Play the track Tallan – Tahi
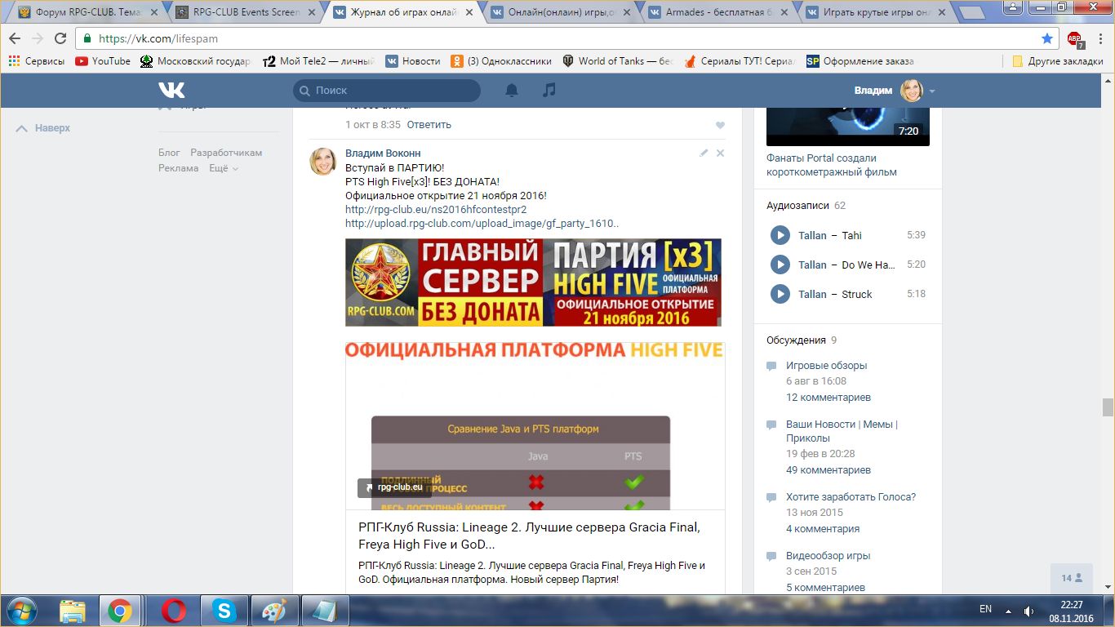 [x=780, y=235]
